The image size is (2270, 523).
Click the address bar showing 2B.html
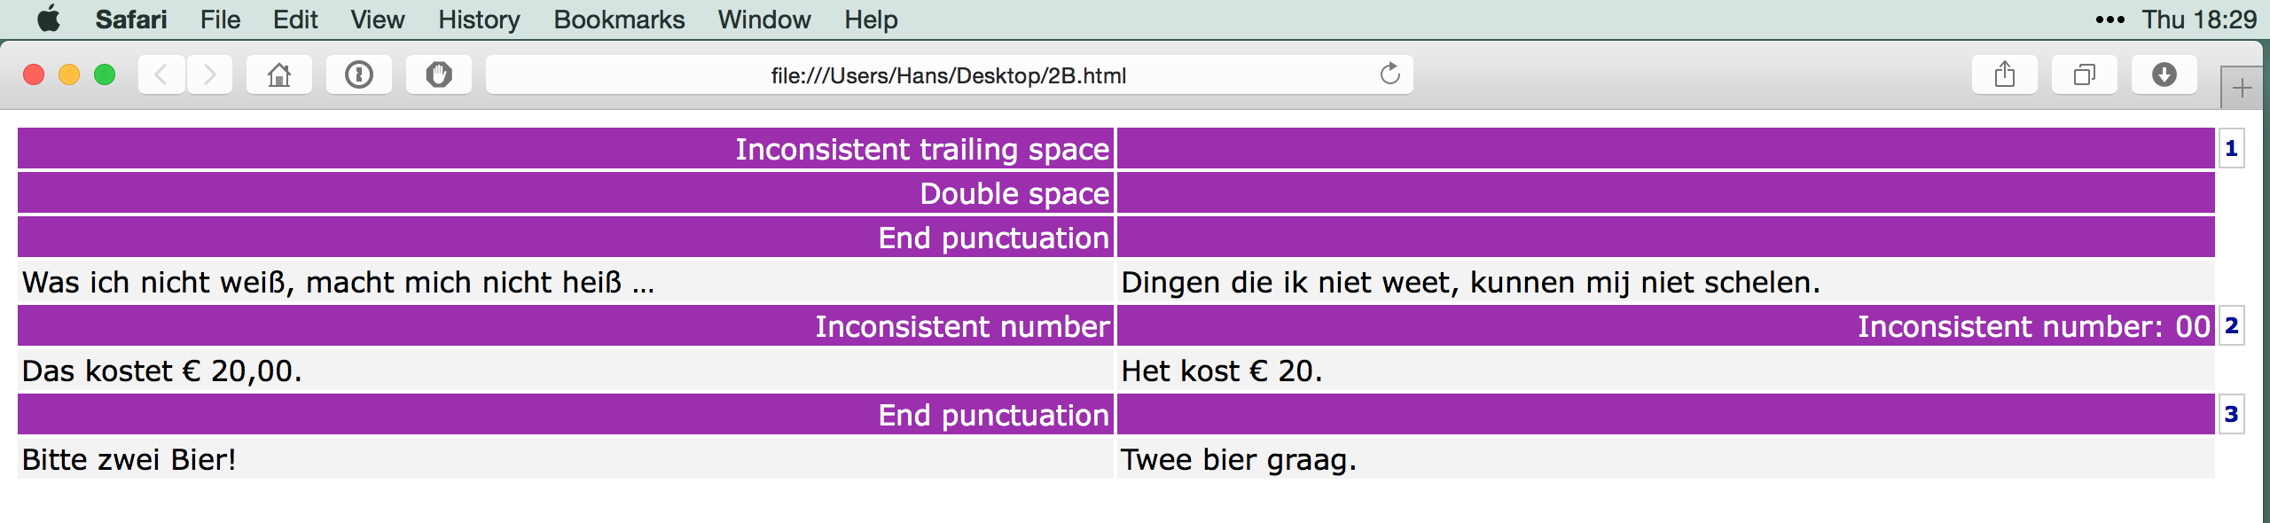947,75
